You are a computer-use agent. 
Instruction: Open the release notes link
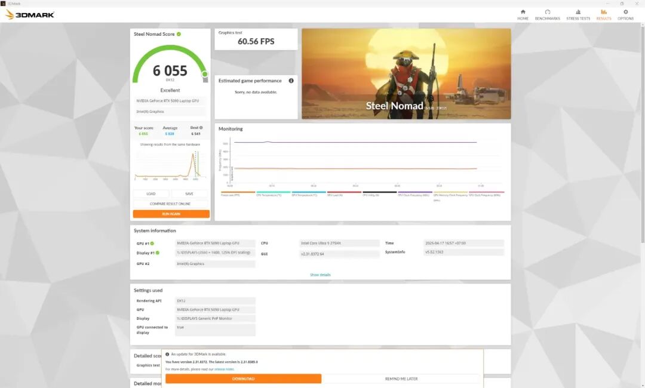click(224, 369)
